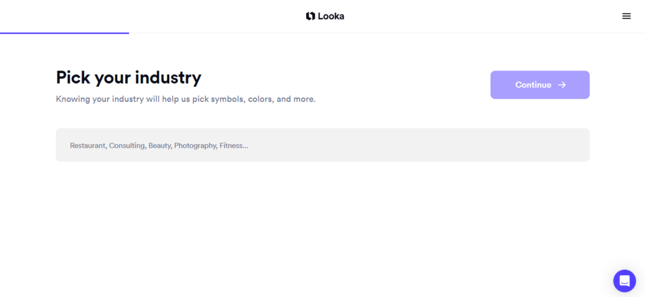Click the empty right side of the industry field
This screenshot has height=297, width=645.
tap(420, 145)
